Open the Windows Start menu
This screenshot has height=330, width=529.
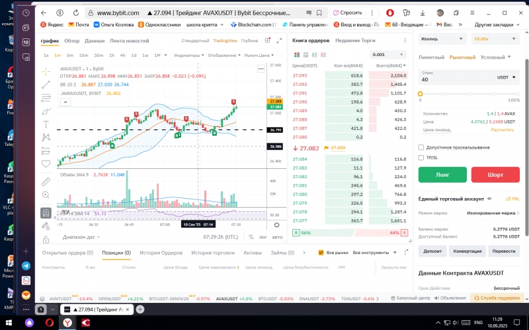coord(9,323)
